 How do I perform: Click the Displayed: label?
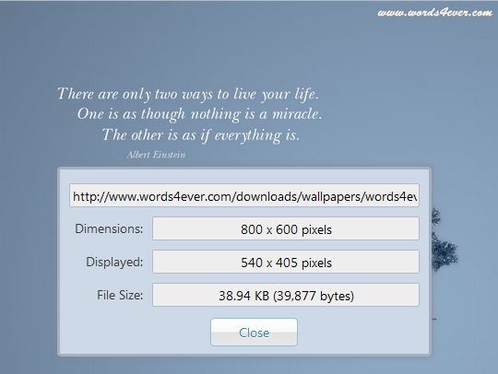[x=114, y=262]
